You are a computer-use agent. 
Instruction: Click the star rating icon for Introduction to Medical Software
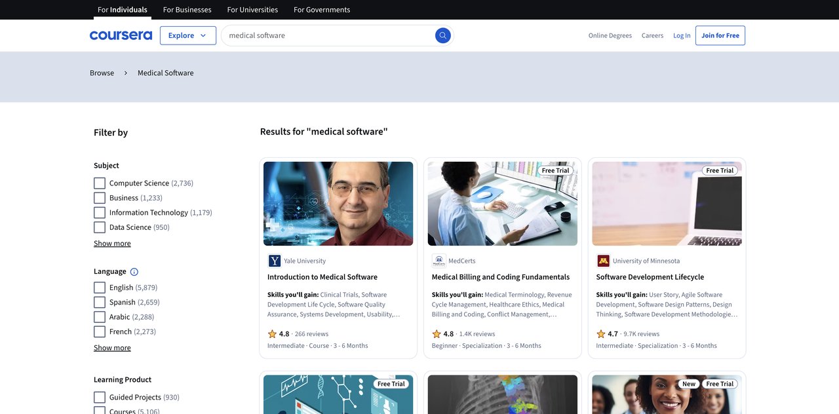pyautogui.click(x=272, y=334)
